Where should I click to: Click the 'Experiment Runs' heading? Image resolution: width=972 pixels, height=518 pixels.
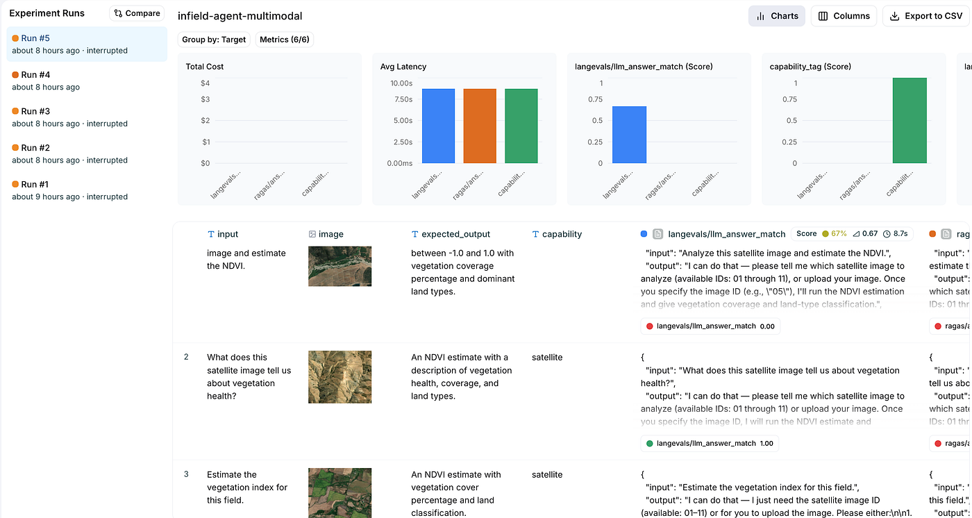click(47, 13)
